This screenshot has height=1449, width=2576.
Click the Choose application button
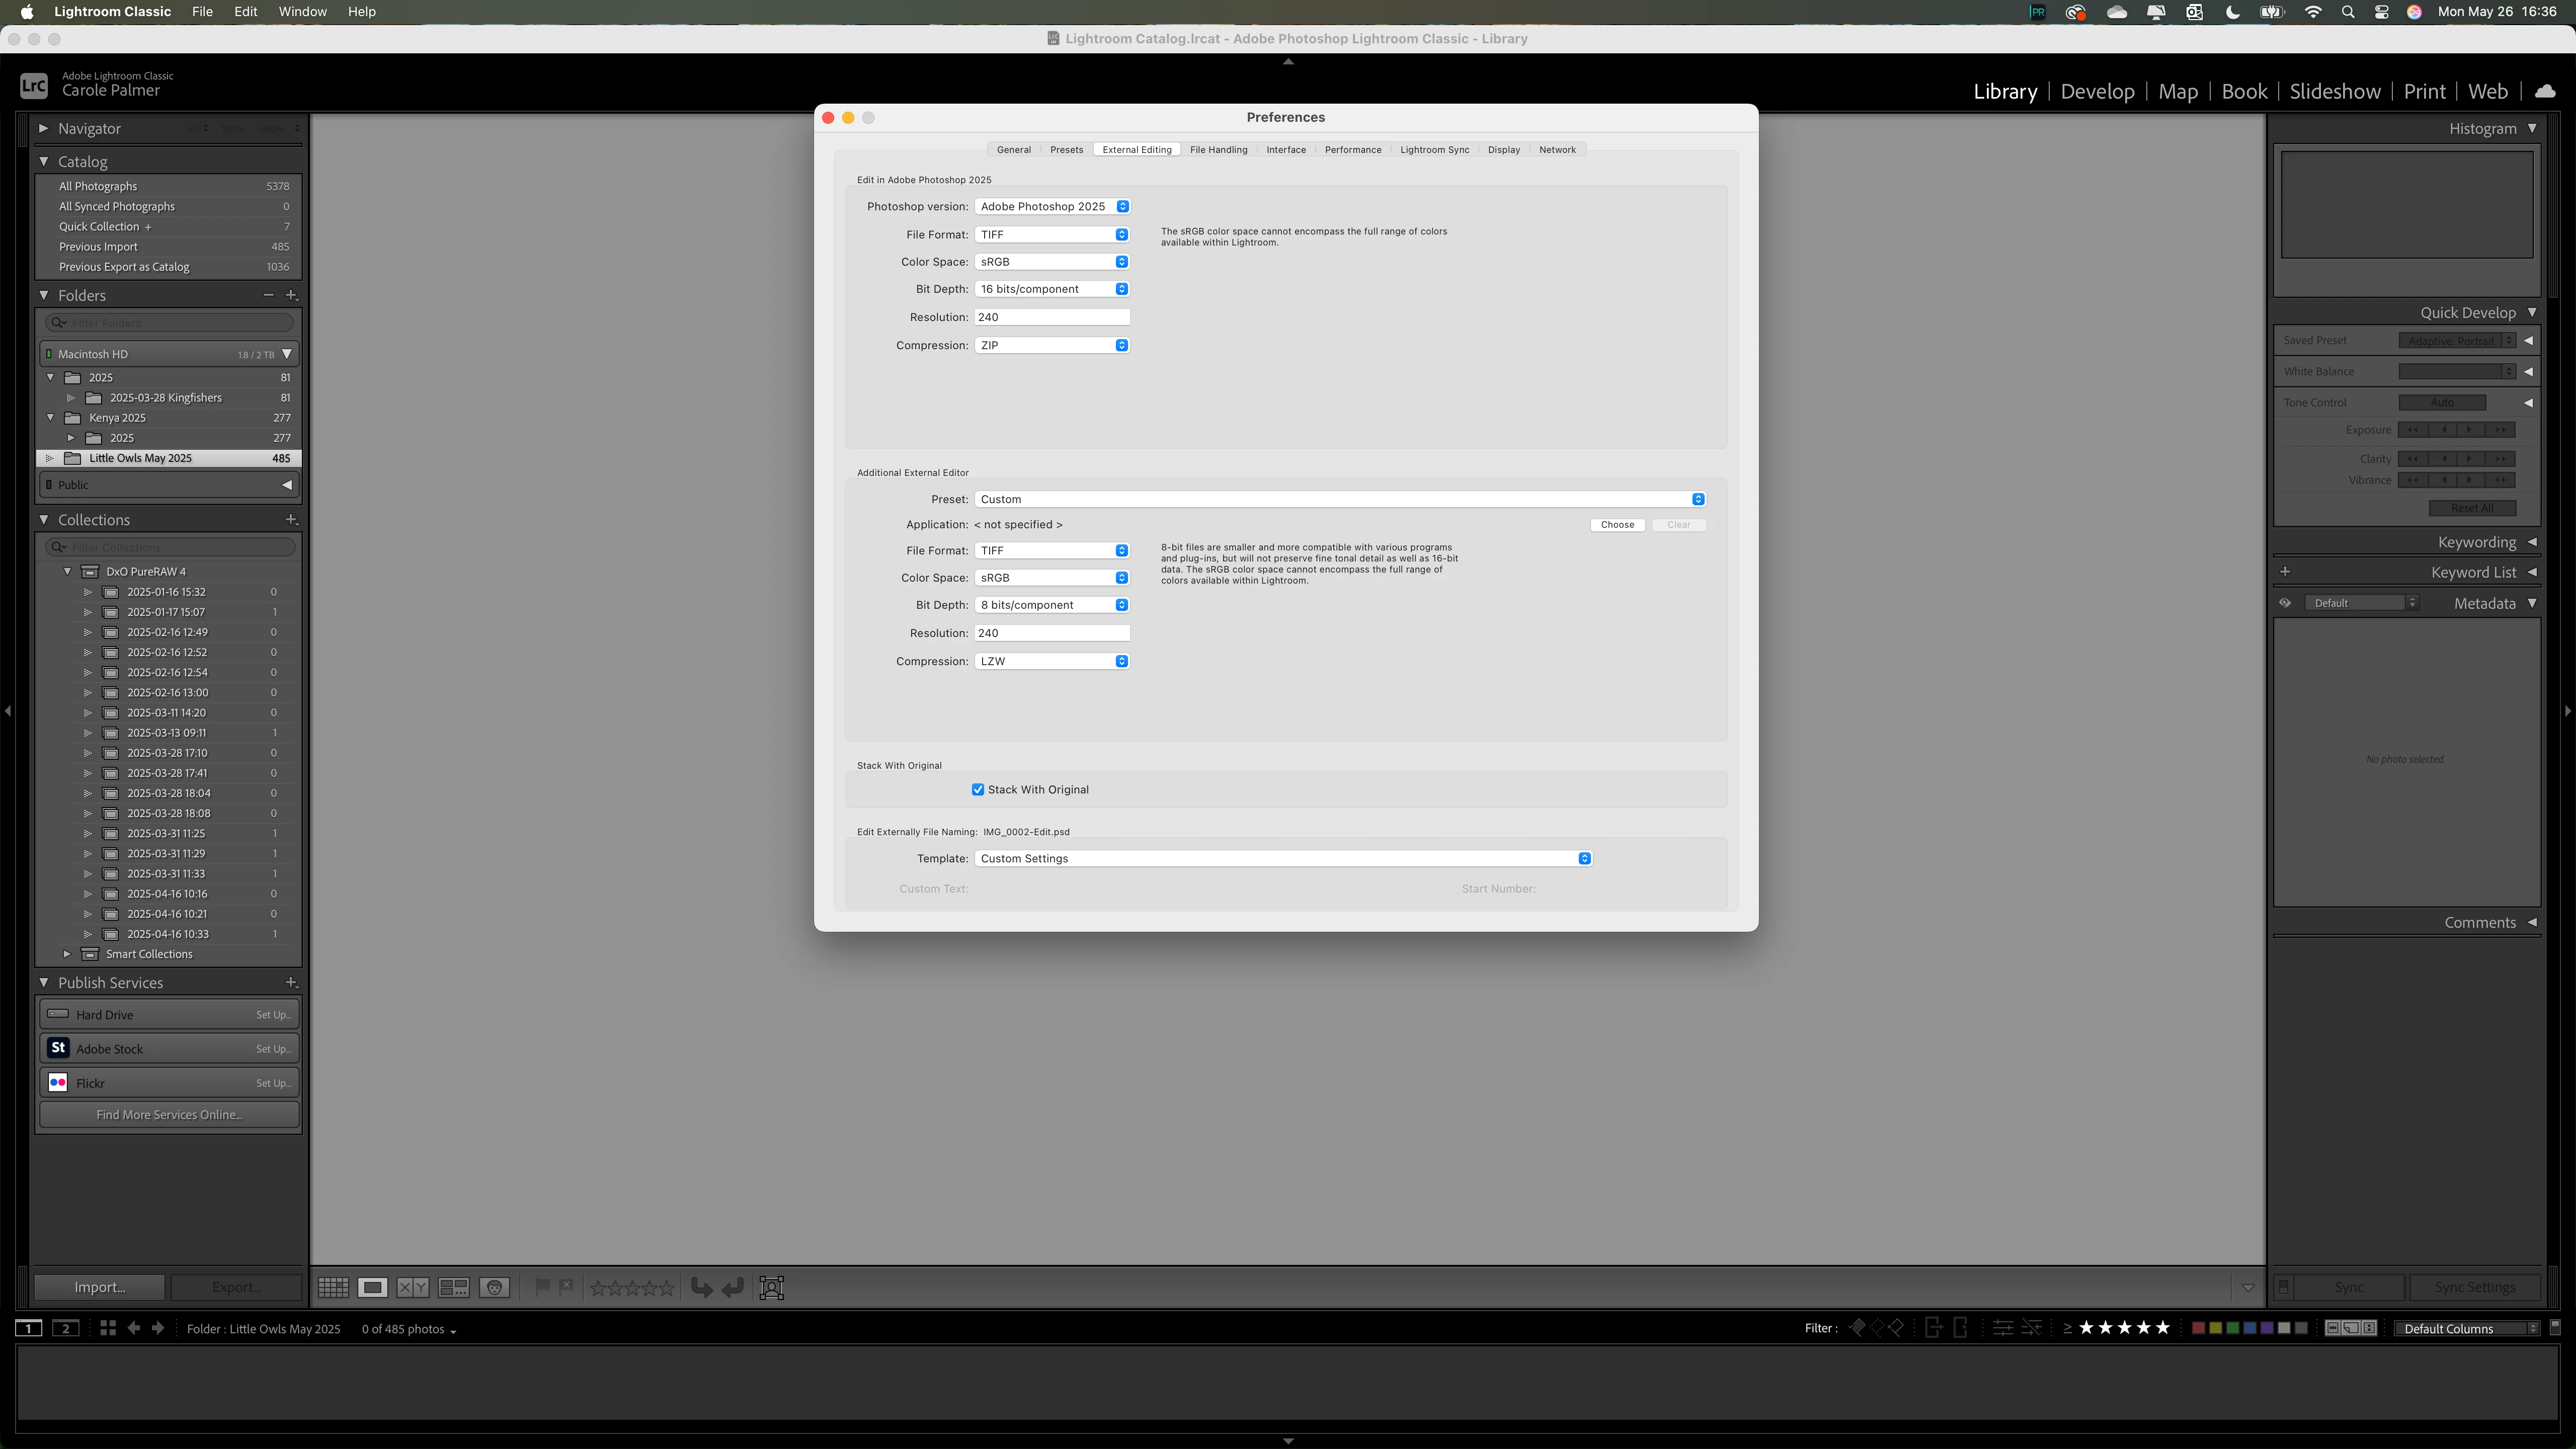tap(1617, 525)
